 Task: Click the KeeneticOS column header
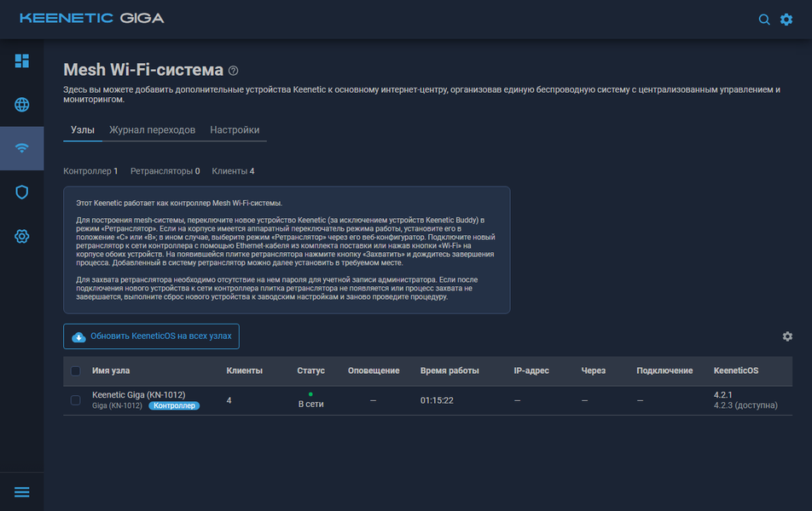736,370
